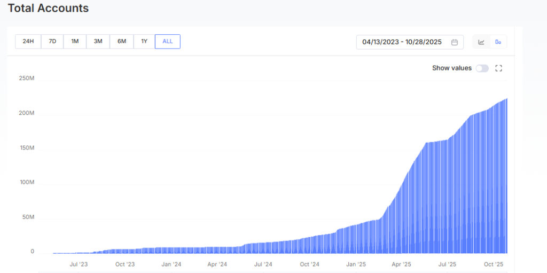Click the date range text 04/13/2023 - 10/28/2025
Viewport: 547px width, 273px height.
[x=402, y=42]
